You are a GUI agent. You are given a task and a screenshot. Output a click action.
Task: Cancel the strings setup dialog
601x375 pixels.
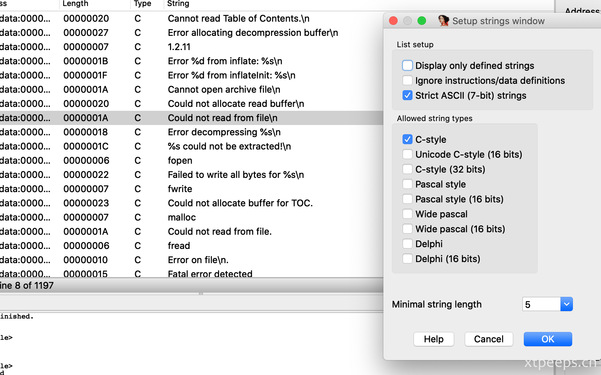coord(489,339)
